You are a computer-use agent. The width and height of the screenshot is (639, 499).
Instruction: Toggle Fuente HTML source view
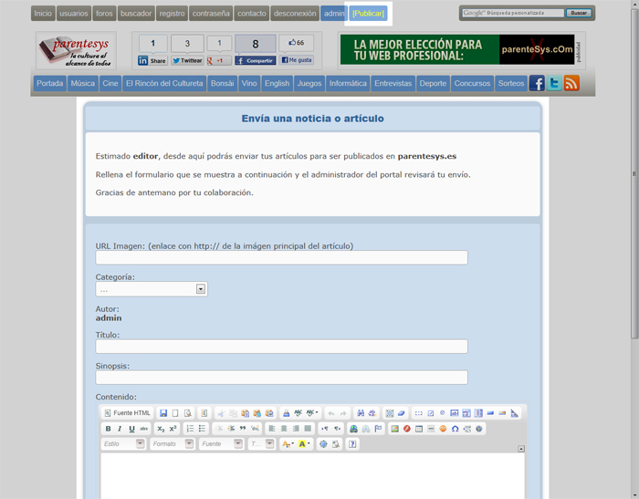click(127, 413)
